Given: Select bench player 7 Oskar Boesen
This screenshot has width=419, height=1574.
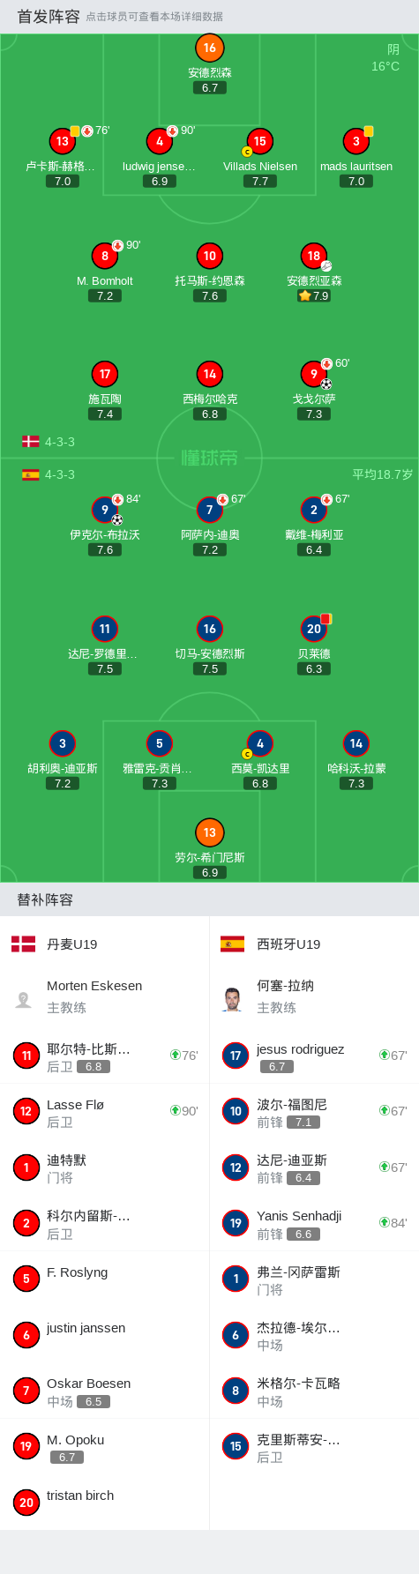Looking at the screenshot, I should point(104,1391).
